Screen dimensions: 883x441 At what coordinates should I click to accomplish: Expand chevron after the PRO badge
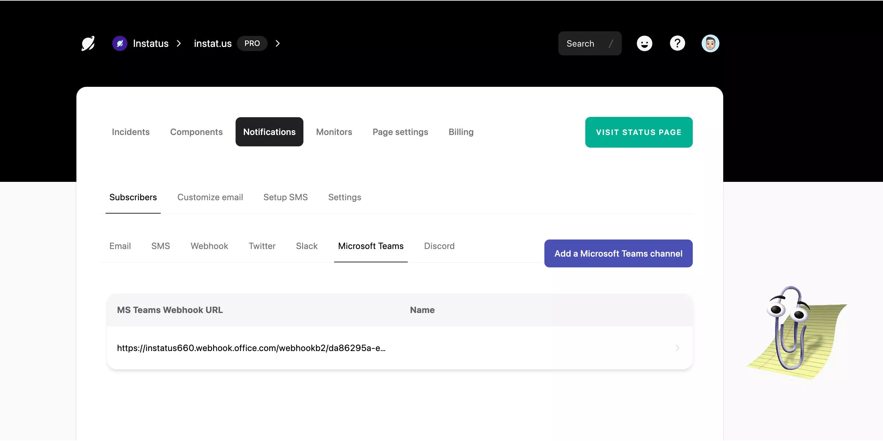click(278, 43)
